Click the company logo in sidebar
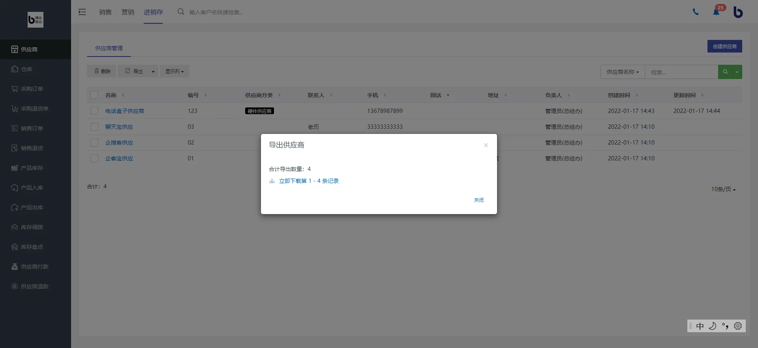Screen dimensions: 758x348 coord(36,20)
